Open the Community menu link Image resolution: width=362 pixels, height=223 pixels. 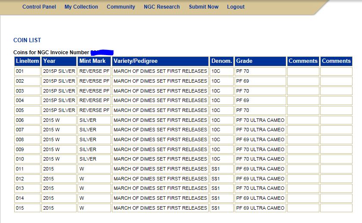tap(121, 7)
